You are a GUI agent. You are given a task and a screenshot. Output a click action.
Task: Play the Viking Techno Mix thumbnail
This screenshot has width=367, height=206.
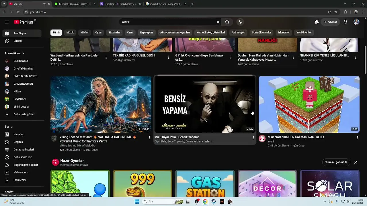pos(101,104)
